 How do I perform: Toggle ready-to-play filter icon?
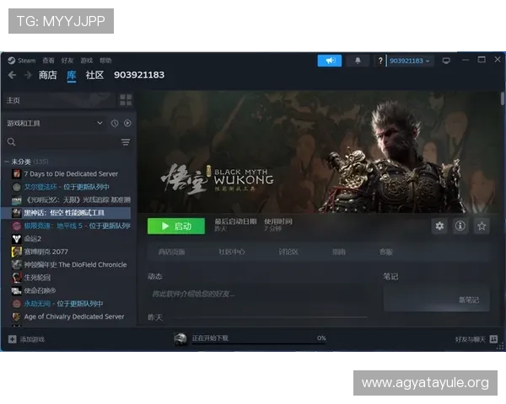point(127,123)
